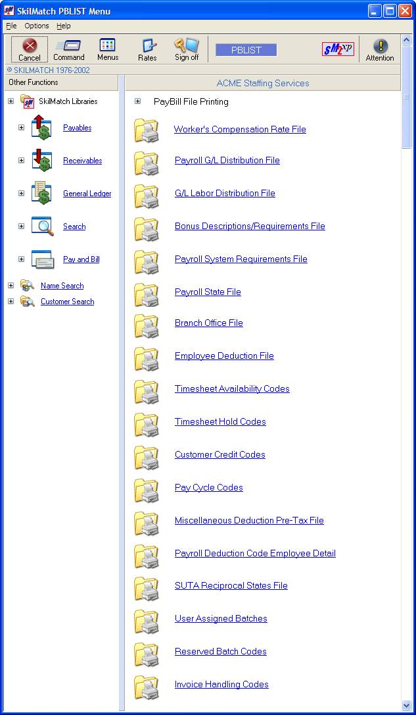
Task: Expand the General Ledger tree node
Action: coord(22,194)
